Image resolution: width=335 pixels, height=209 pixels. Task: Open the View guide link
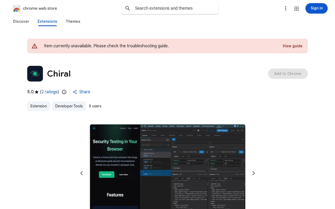click(x=292, y=46)
